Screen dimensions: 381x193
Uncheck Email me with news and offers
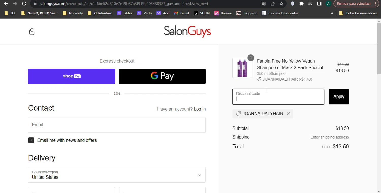[31, 140]
